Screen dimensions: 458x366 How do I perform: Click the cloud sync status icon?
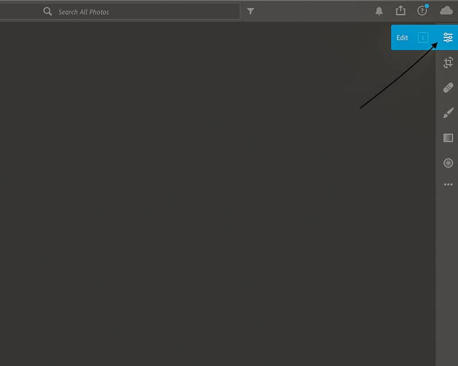(446, 11)
